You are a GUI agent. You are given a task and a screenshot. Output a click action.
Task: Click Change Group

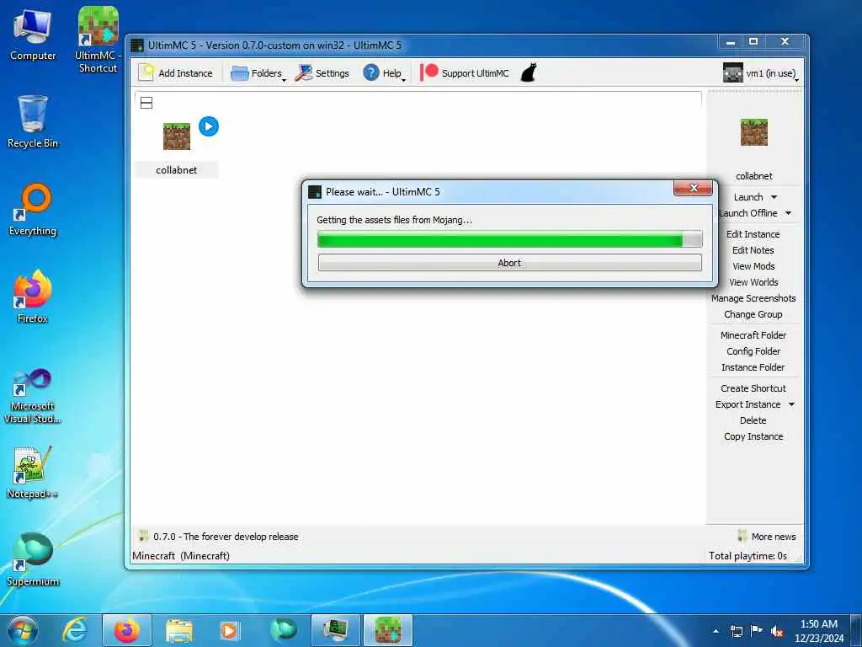pos(753,313)
